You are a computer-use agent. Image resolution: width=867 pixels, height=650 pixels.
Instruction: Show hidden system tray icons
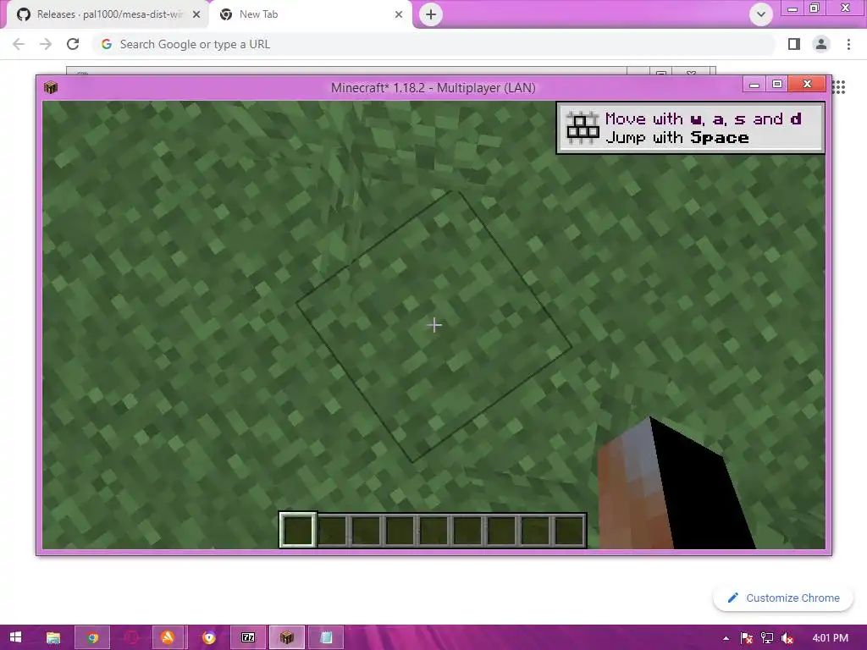pos(726,638)
